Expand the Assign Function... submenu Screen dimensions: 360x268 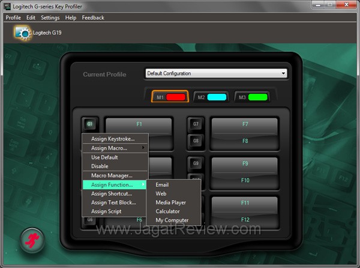point(115,185)
